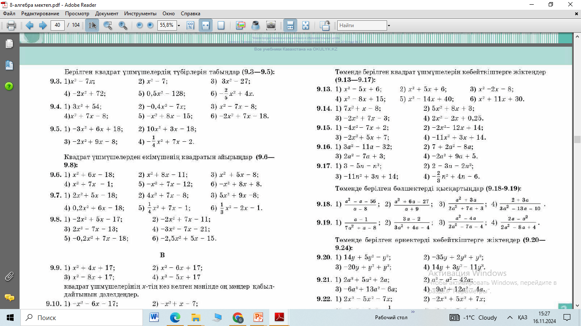The image size is (581, 326).
Task: Toggle scrolling-mode page display
Action: (x=290, y=25)
